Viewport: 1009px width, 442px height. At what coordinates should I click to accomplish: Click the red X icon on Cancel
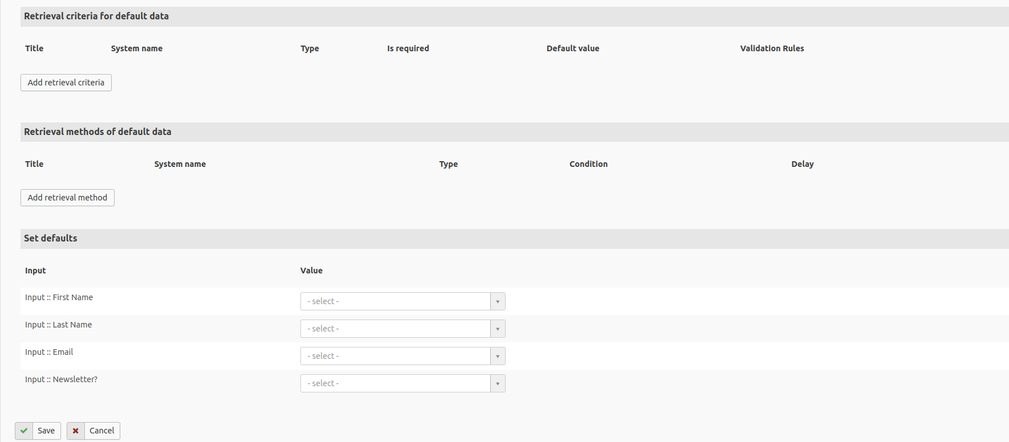click(76, 431)
